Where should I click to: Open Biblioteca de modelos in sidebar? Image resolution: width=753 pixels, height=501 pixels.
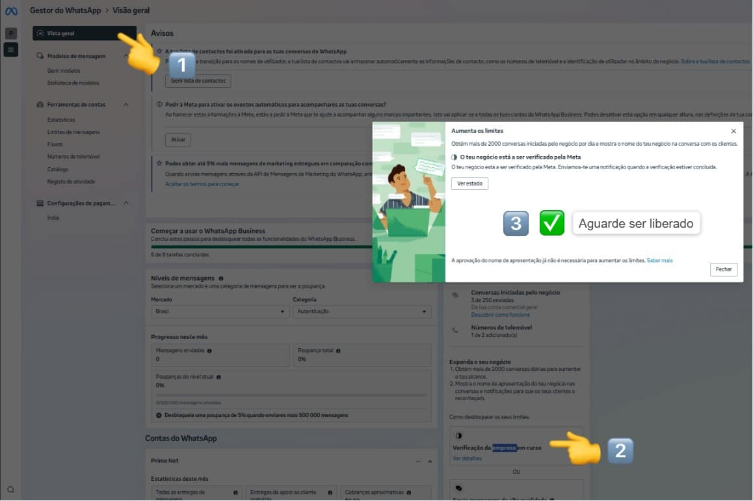point(73,83)
